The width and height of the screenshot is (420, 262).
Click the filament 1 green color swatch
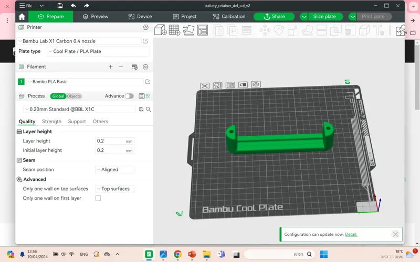(x=21, y=82)
